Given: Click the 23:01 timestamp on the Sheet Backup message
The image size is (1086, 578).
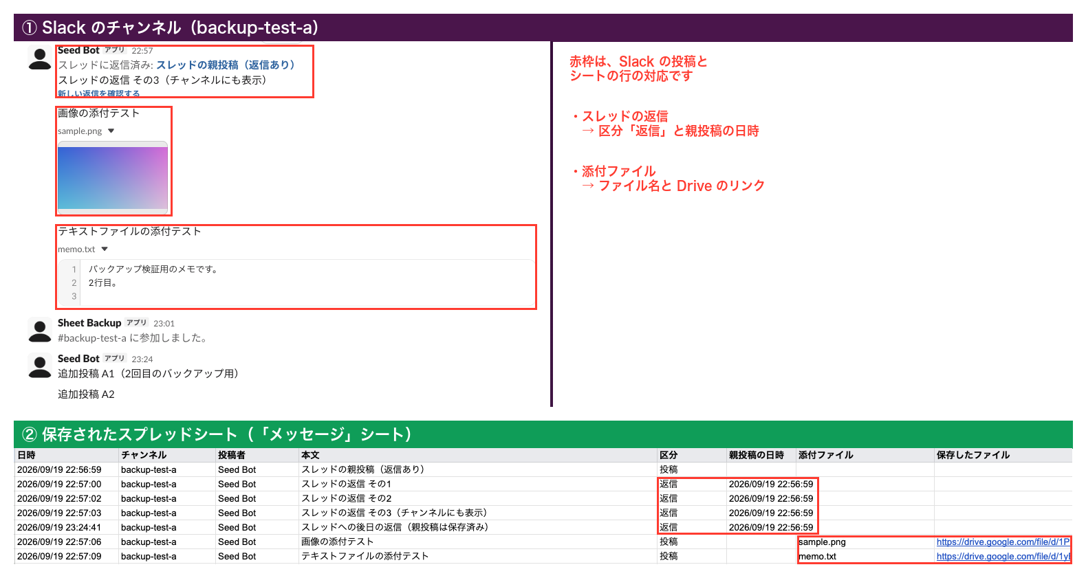Looking at the screenshot, I should click(164, 323).
